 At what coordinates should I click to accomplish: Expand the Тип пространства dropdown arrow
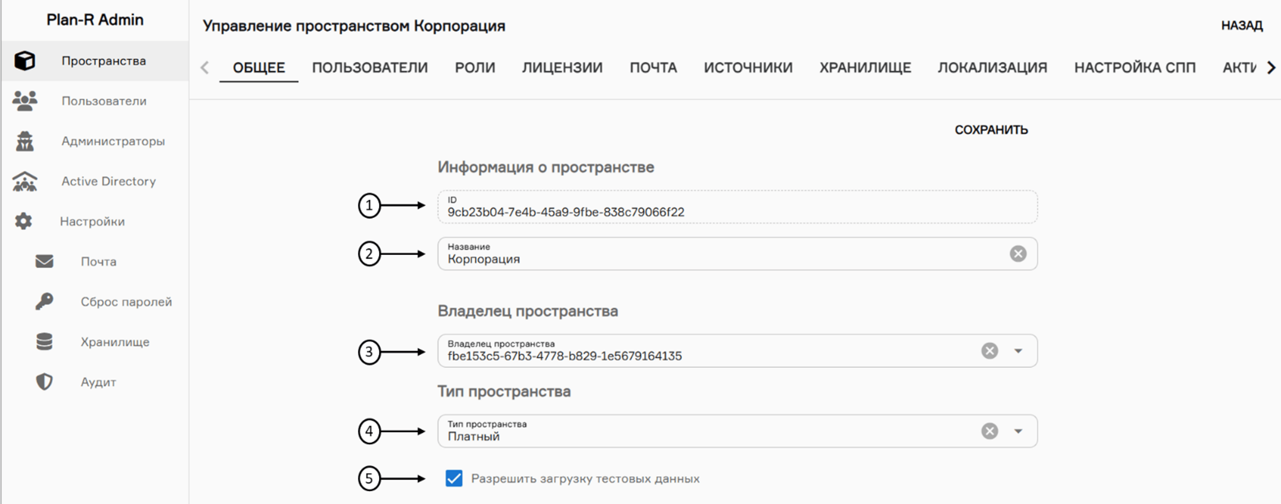1018,431
